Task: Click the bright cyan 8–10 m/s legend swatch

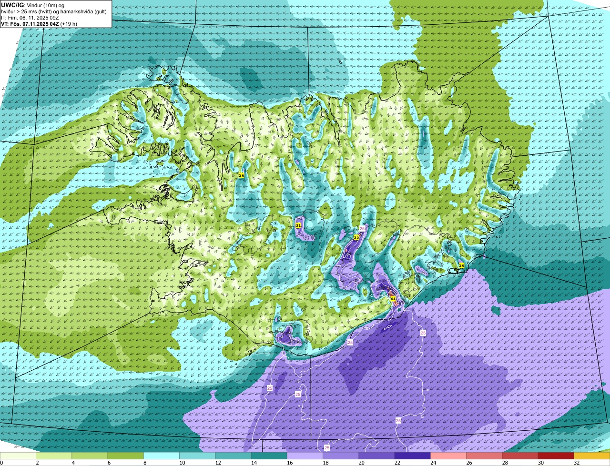Action: (162, 456)
